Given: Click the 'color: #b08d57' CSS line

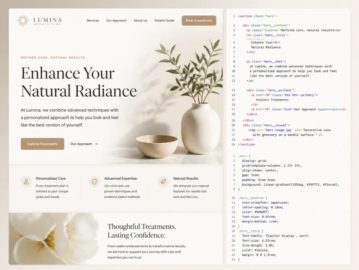Looking at the screenshot, I should (255, 212).
